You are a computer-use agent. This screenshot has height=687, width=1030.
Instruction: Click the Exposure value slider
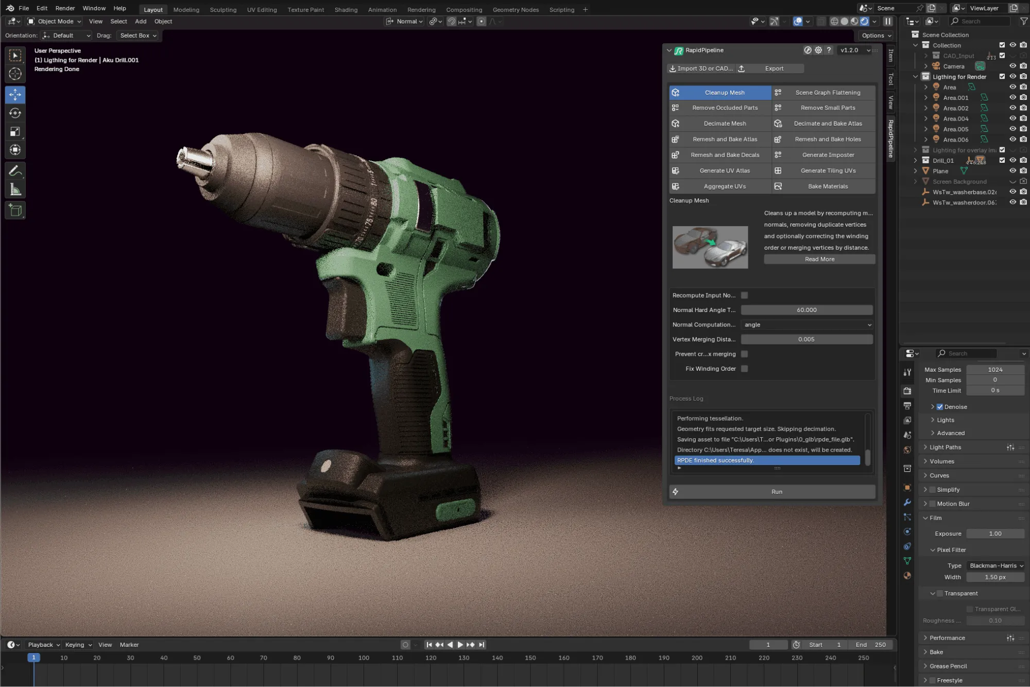coord(994,534)
